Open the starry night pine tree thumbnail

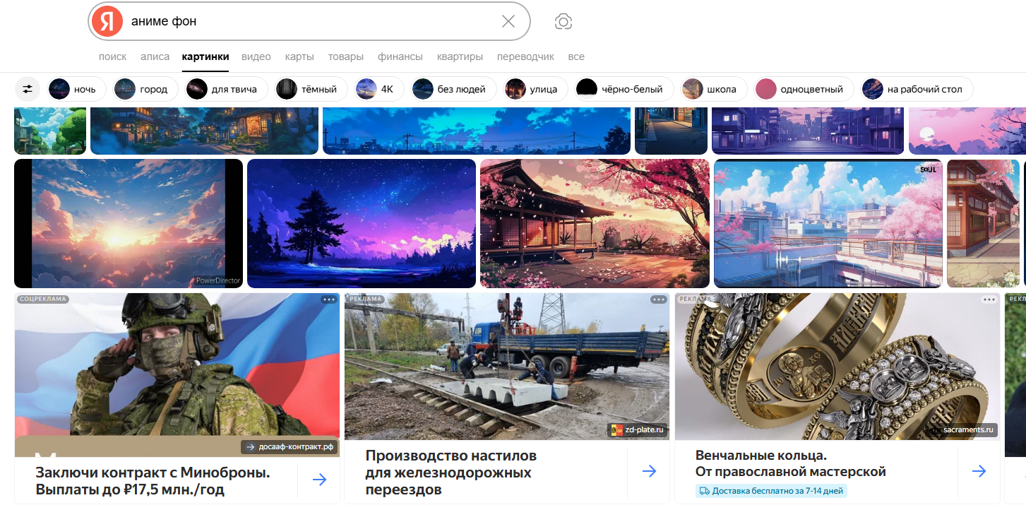[362, 223]
